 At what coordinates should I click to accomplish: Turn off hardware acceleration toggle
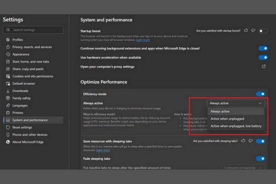coord(263,57)
